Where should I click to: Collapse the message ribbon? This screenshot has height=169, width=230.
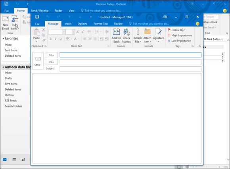coord(199,46)
